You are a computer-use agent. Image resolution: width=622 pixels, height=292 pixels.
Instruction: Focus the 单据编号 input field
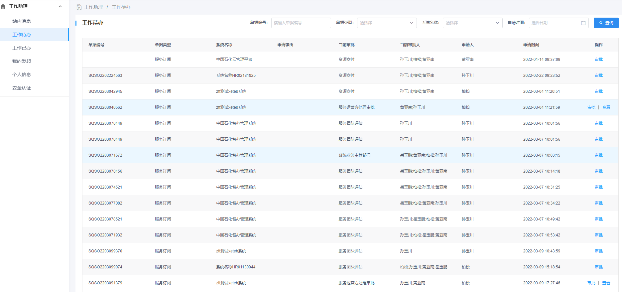click(301, 23)
